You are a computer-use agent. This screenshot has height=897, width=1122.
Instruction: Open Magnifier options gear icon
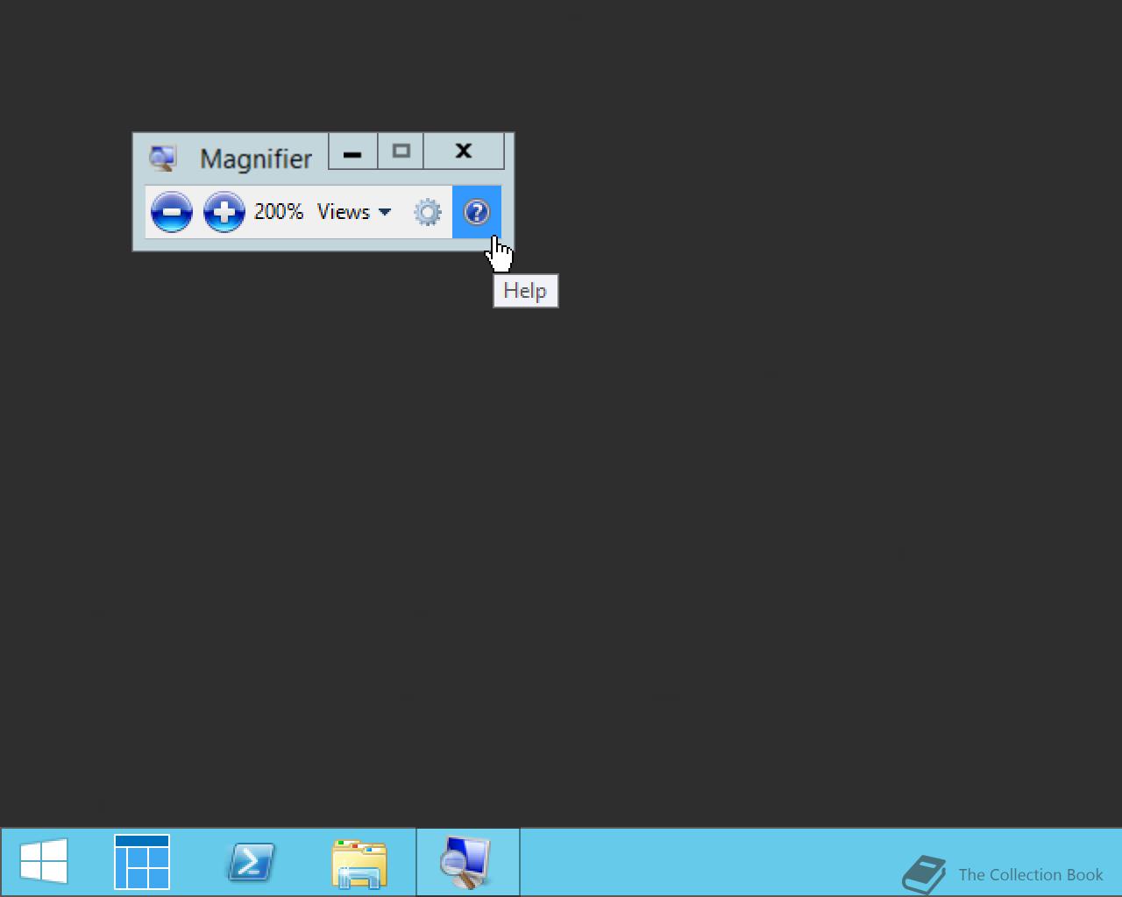[x=428, y=212]
